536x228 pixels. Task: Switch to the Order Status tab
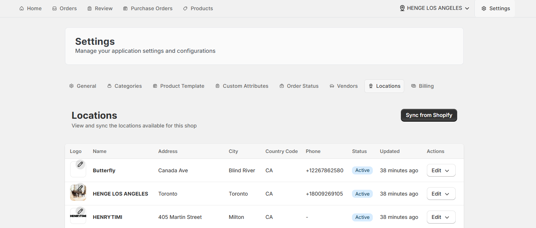click(x=299, y=86)
